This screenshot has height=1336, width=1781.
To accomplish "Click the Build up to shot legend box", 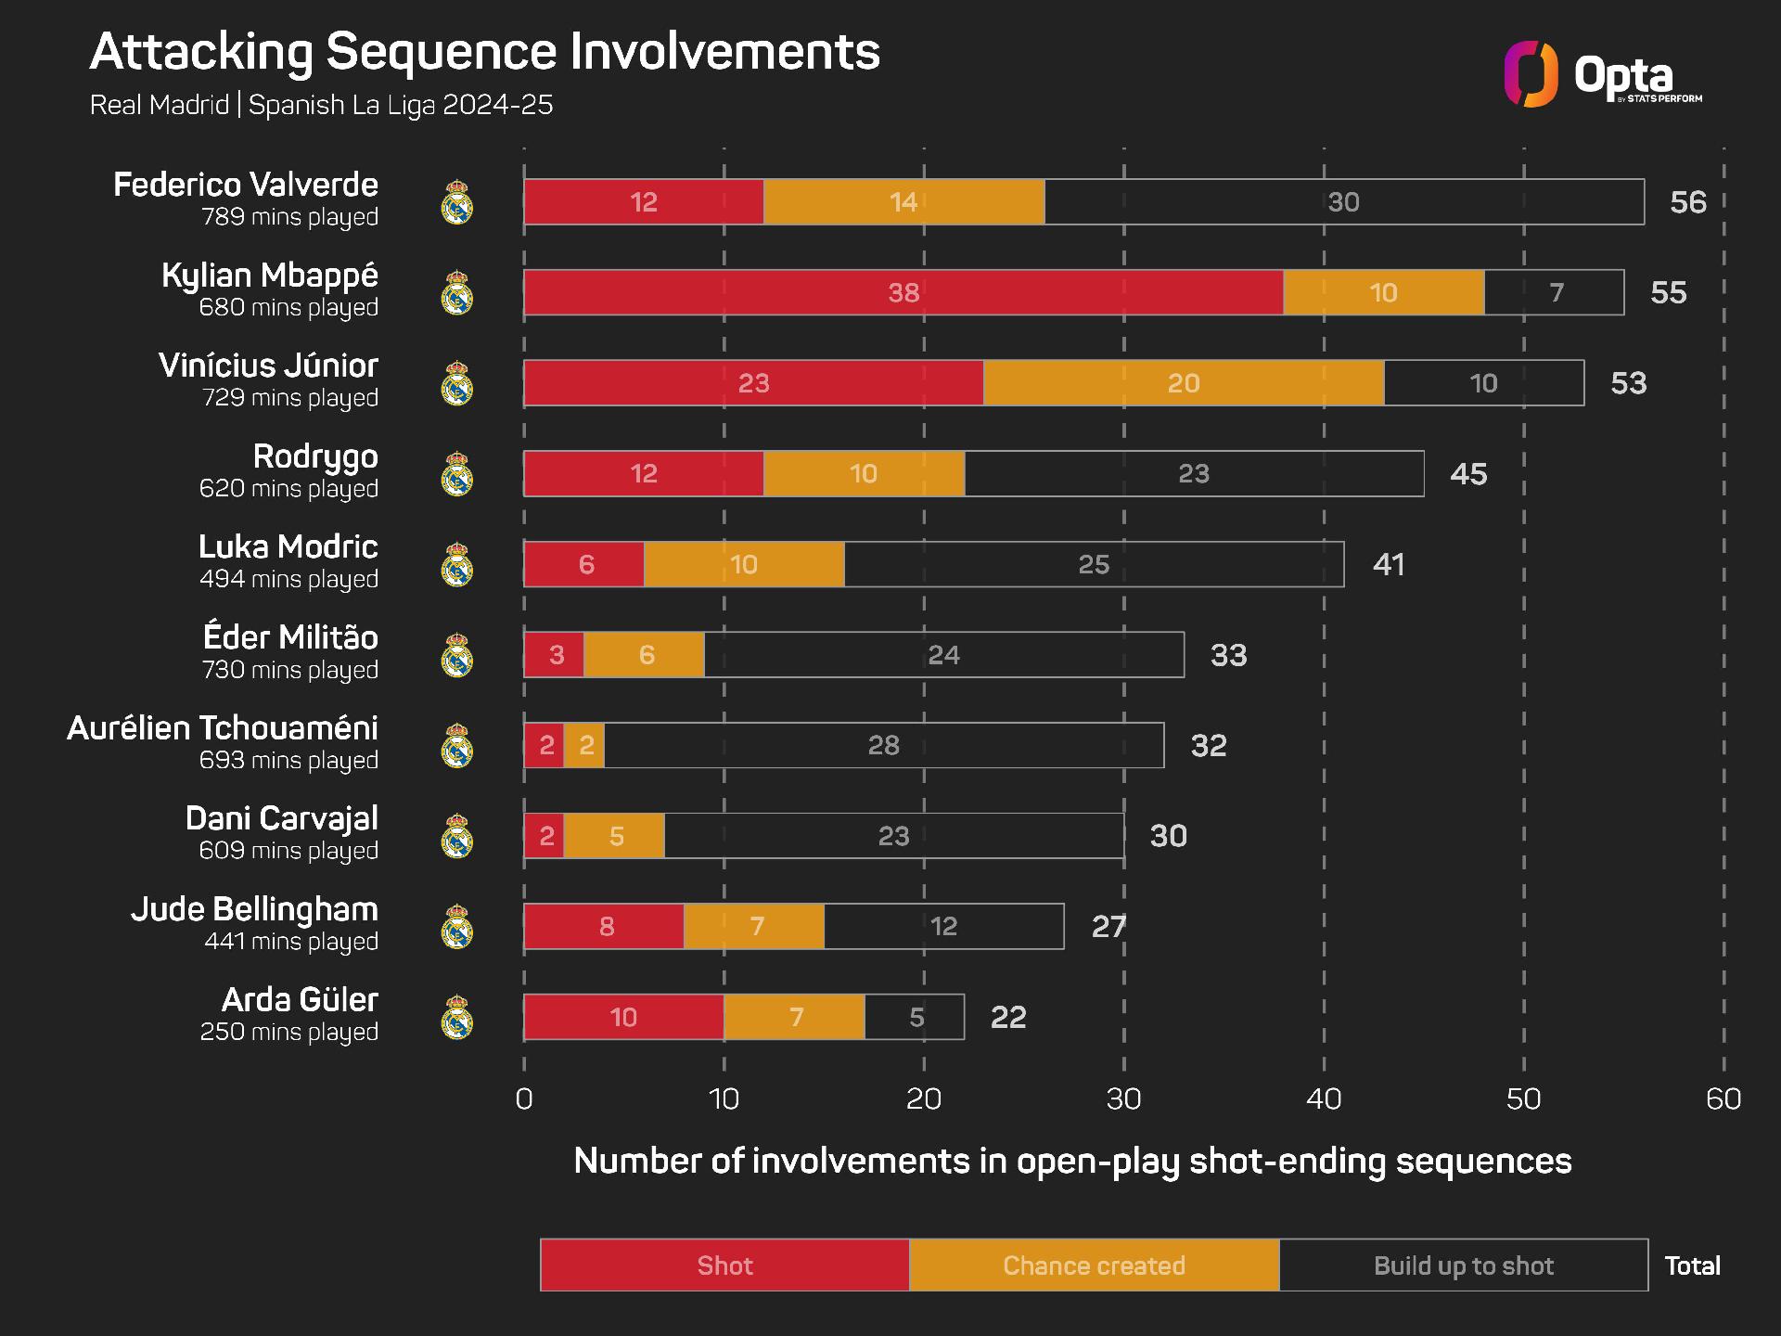I will tap(1464, 1265).
